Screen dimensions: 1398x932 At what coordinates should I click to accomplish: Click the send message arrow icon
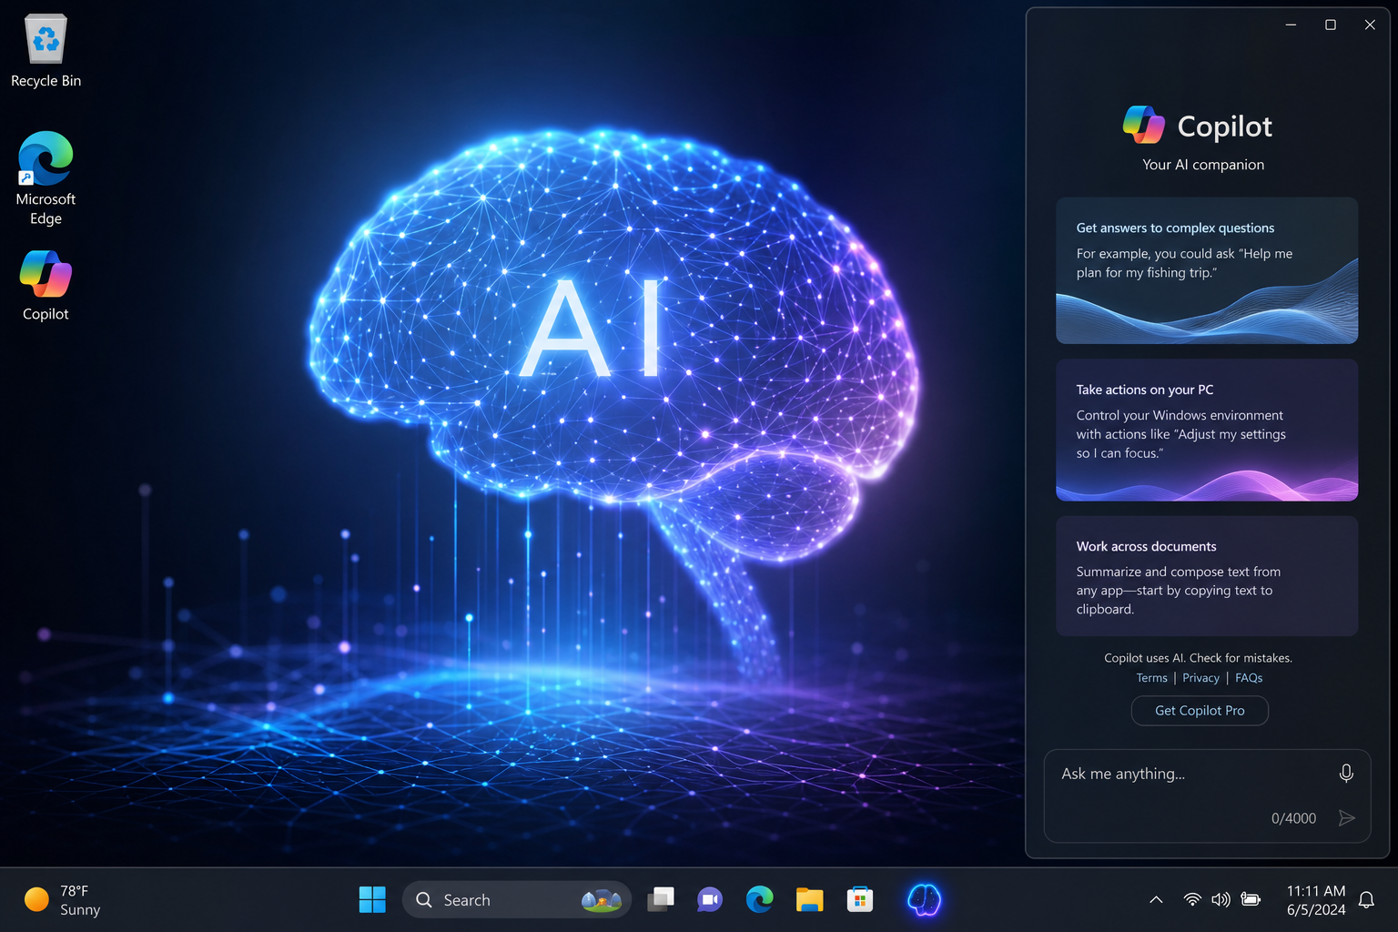point(1347,818)
